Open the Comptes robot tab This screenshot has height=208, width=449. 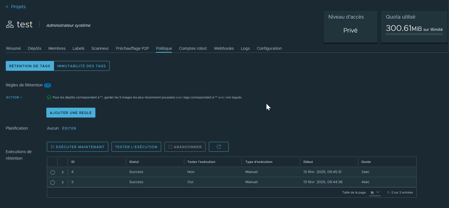(193, 48)
